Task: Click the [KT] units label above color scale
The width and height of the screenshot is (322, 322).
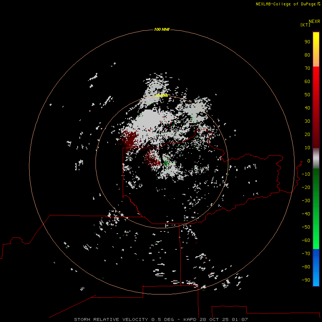Action: click(x=305, y=25)
